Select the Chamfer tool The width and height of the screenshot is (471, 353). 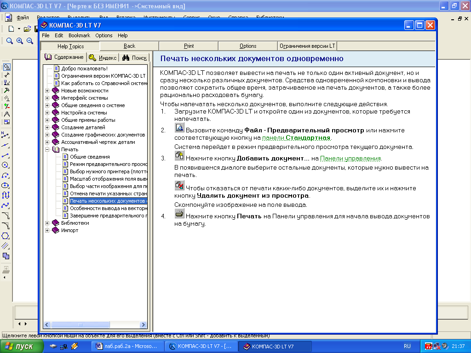tap(6, 216)
